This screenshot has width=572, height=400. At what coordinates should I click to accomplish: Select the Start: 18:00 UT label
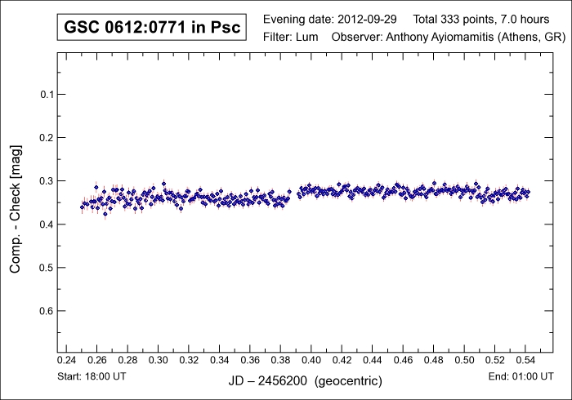pos(91,377)
